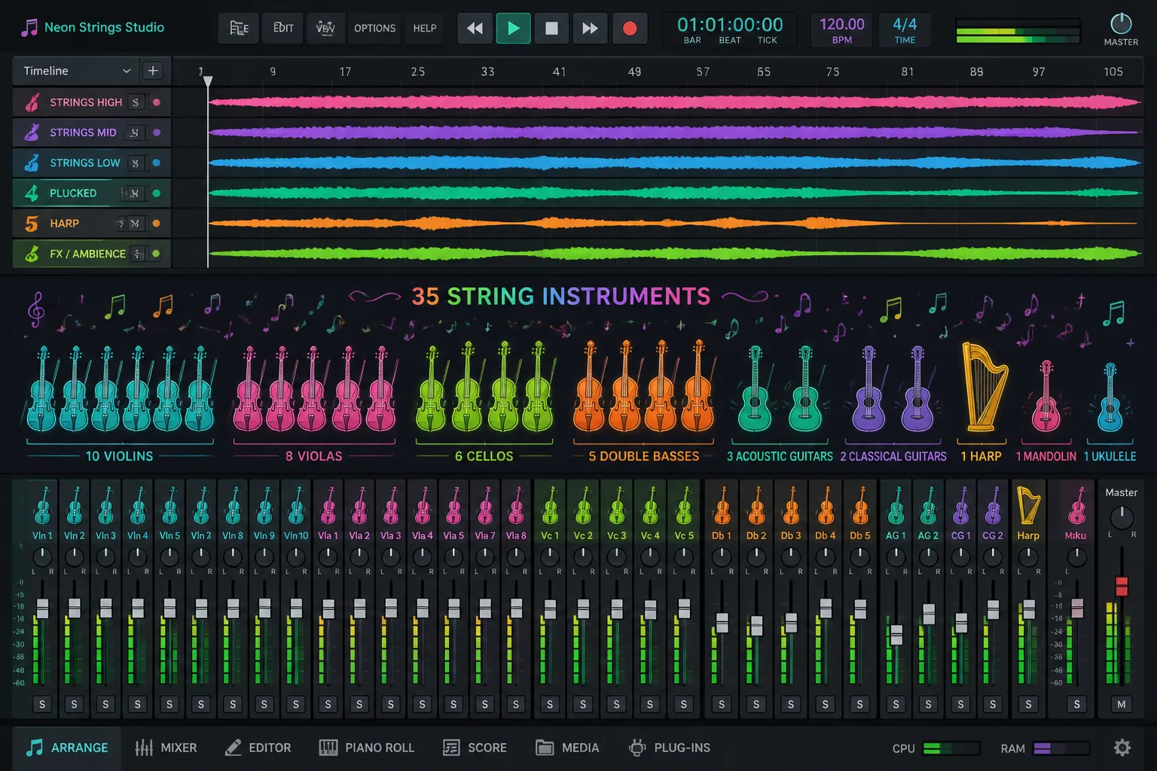The width and height of the screenshot is (1157, 771).
Task: Toggle the M button on PLUCKED track
Action: [134, 194]
